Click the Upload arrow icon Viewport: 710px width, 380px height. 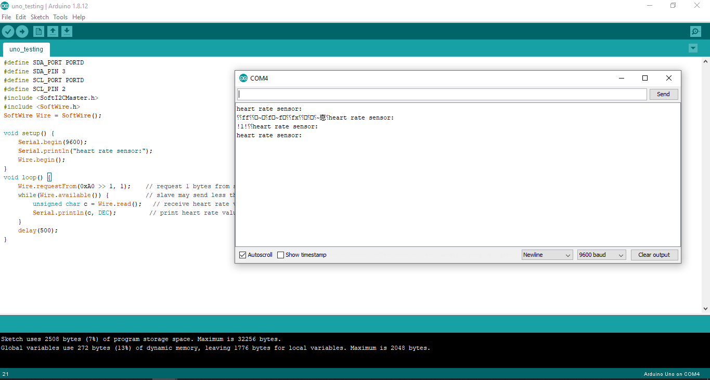pyautogui.click(x=22, y=32)
